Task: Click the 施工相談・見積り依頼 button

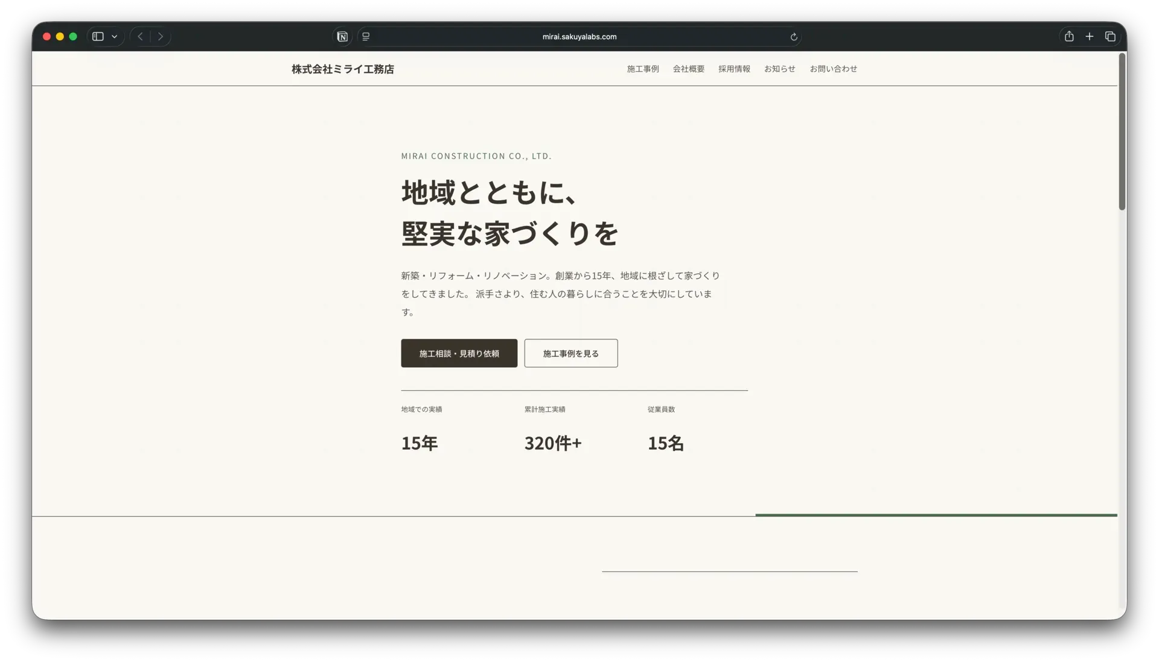Action: pos(459,353)
